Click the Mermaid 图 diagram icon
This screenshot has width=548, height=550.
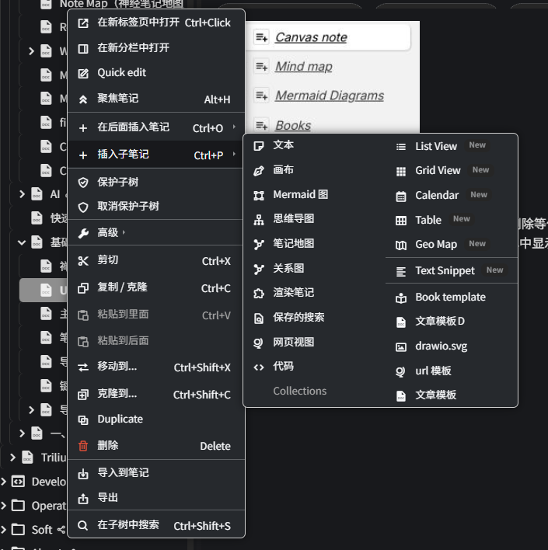tap(259, 195)
